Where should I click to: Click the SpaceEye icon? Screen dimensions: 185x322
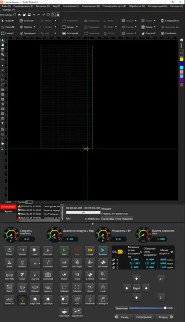pos(48,300)
